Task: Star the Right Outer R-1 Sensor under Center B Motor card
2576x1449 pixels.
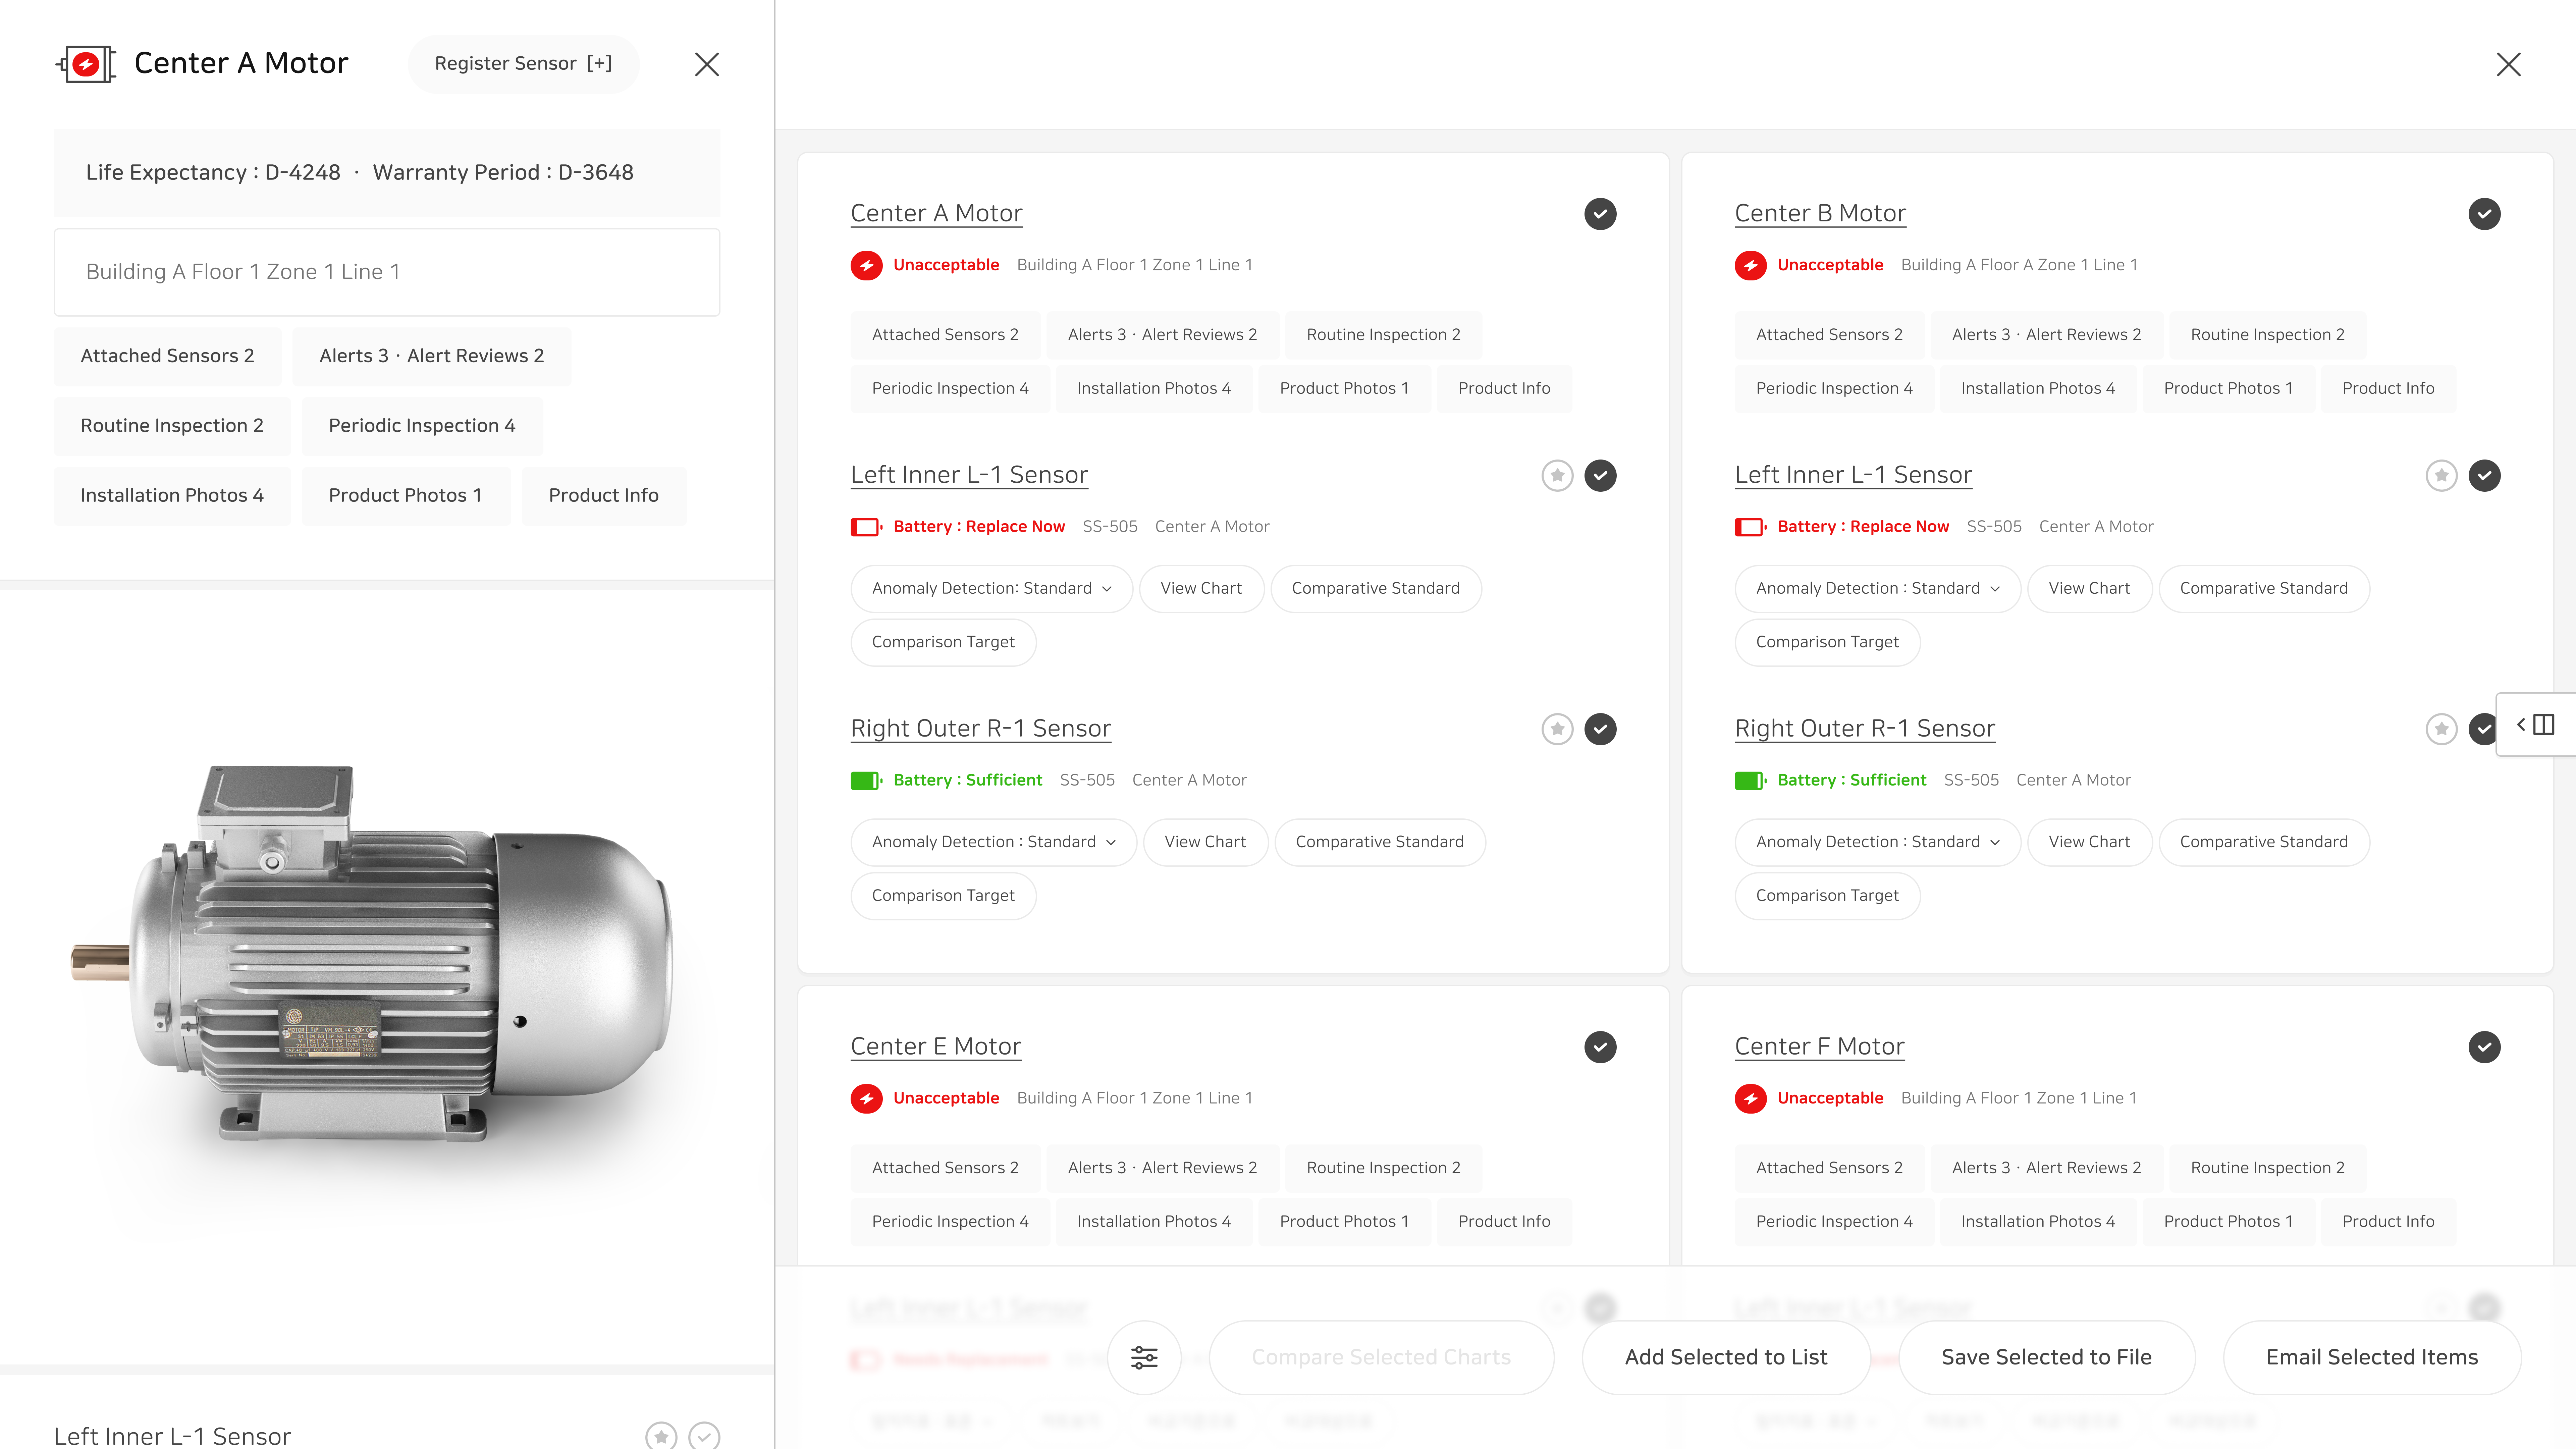Action: (2441, 729)
